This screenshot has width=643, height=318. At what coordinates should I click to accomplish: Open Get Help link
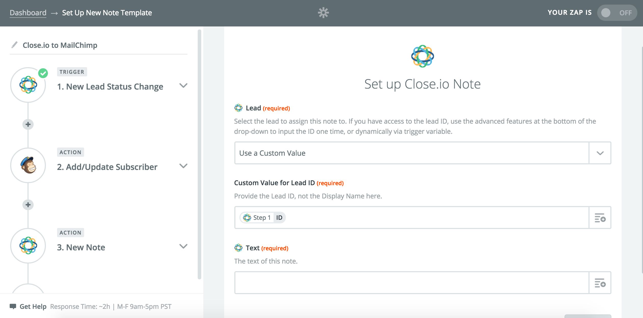click(33, 307)
